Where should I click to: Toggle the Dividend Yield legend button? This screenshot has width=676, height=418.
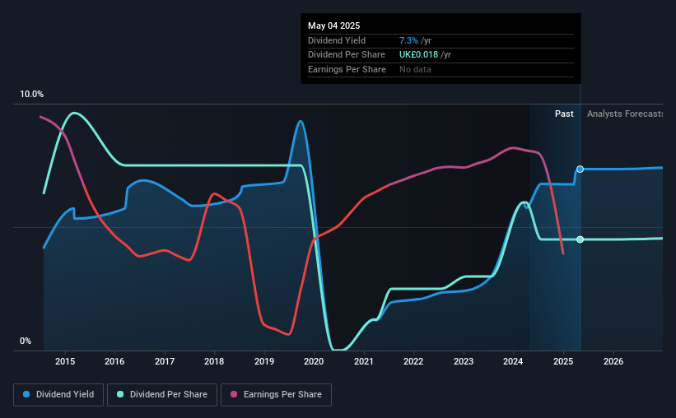tap(58, 394)
